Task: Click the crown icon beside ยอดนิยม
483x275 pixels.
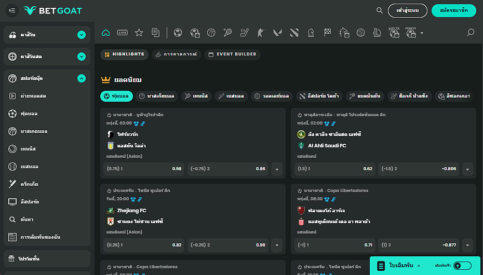Action: pyautogui.click(x=105, y=80)
